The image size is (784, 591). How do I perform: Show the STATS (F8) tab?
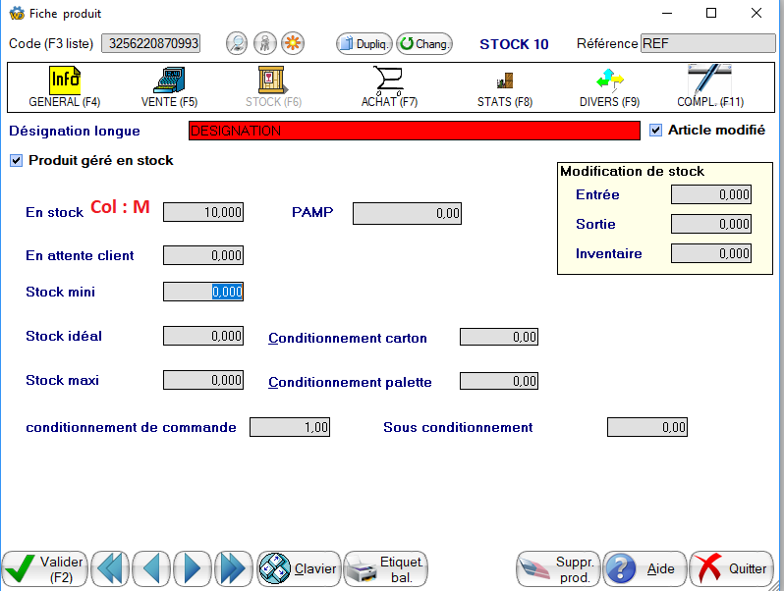(504, 86)
